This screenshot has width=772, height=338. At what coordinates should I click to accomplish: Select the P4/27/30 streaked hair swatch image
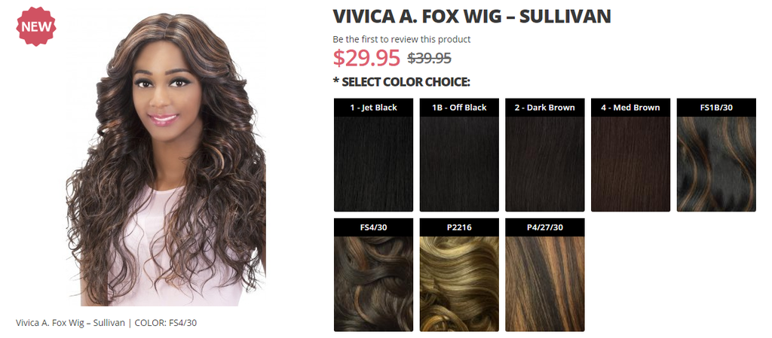tap(545, 284)
